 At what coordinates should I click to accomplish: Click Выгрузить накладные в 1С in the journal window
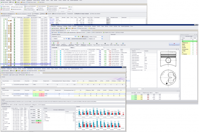pos(8,14)
